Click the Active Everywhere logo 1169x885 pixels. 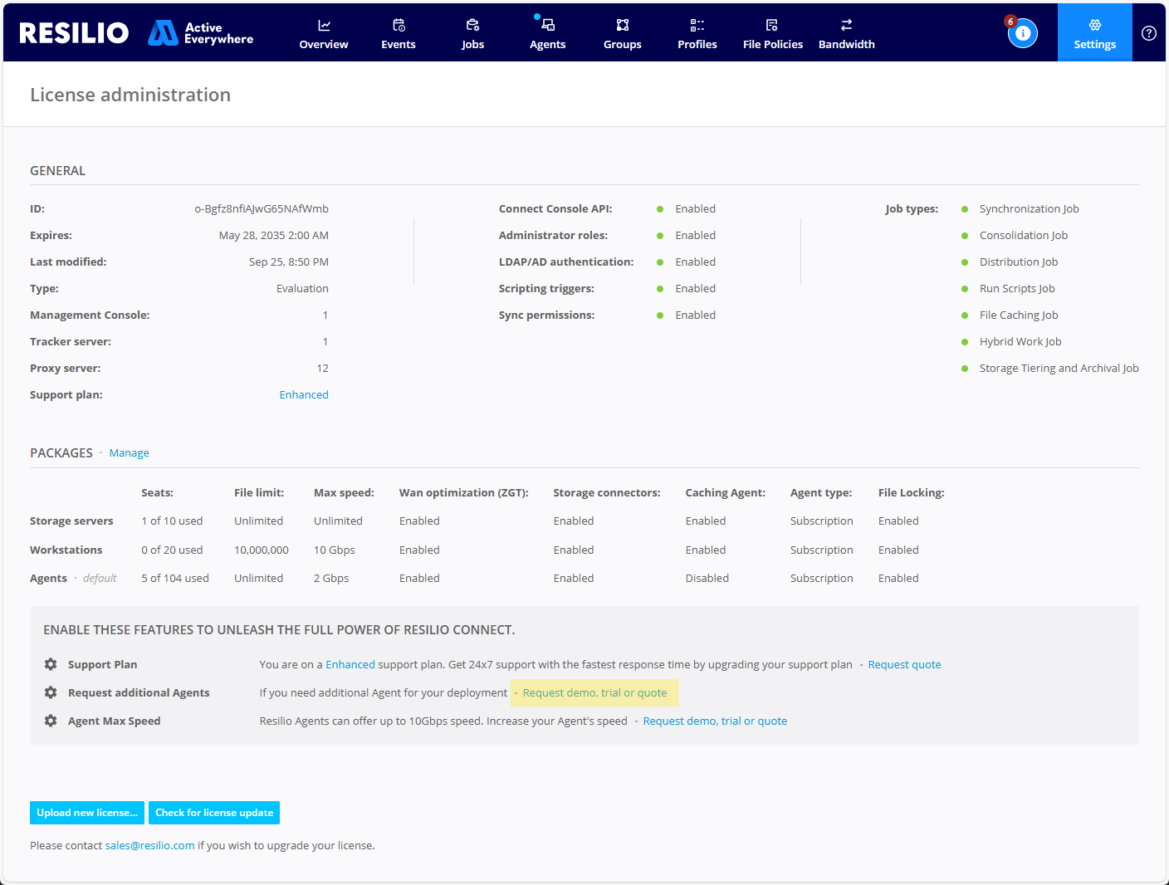coord(199,32)
